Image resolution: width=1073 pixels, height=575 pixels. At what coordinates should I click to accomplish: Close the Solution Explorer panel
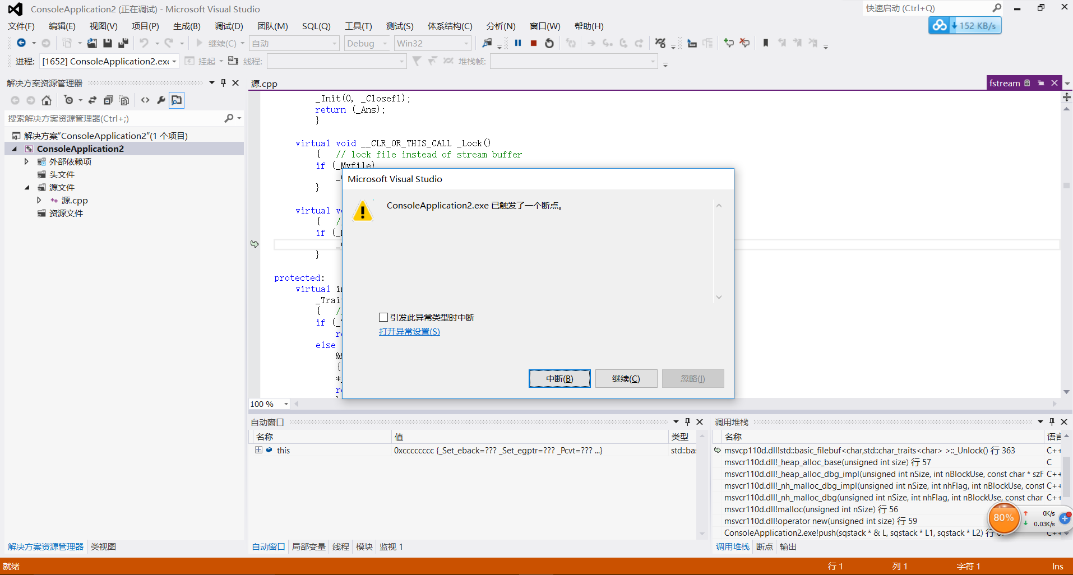click(x=235, y=83)
